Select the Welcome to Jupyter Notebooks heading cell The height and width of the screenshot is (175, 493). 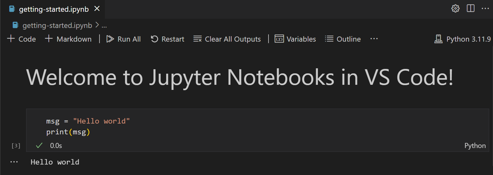coord(239,77)
